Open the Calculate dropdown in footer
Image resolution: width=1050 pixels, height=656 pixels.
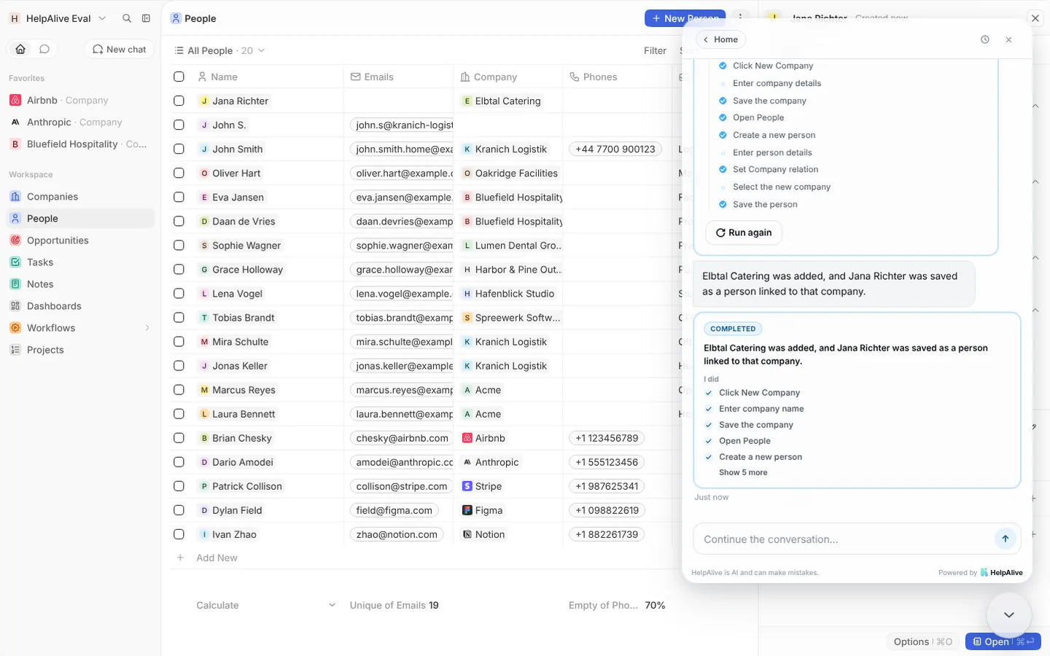tap(265, 605)
